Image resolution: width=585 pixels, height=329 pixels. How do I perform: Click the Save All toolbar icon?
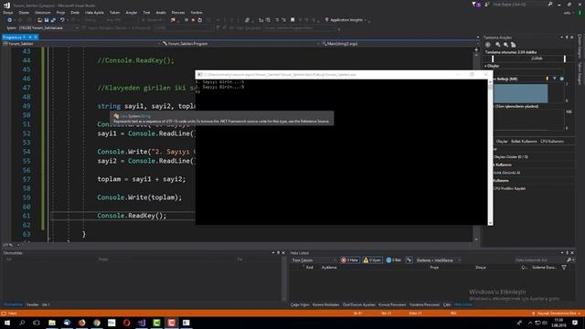click(x=53, y=20)
